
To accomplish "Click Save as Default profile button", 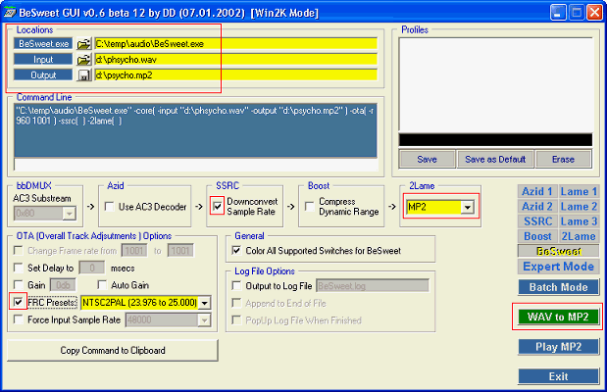I will point(495,160).
